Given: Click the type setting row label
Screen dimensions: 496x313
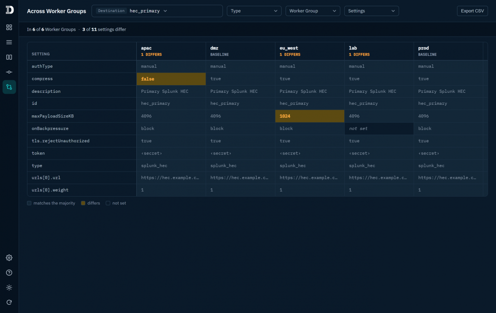Looking at the screenshot, I should coord(37,165).
